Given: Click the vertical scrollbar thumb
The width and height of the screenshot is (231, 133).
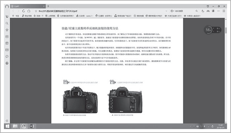Looking at the screenshot, I should pos(226,30).
